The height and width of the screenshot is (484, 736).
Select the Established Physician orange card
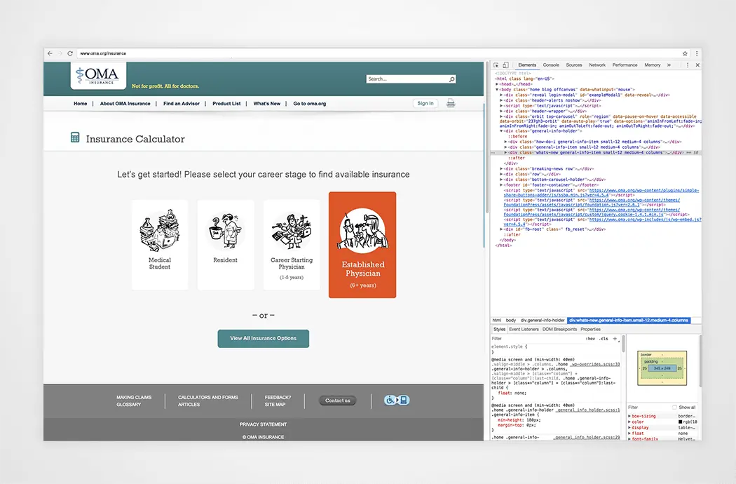click(x=362, y=245)
